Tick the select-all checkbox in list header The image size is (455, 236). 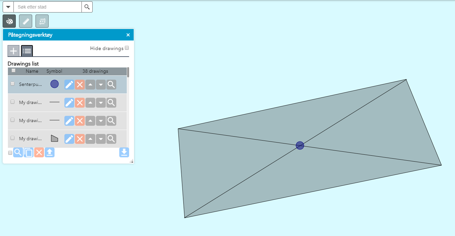13,70
